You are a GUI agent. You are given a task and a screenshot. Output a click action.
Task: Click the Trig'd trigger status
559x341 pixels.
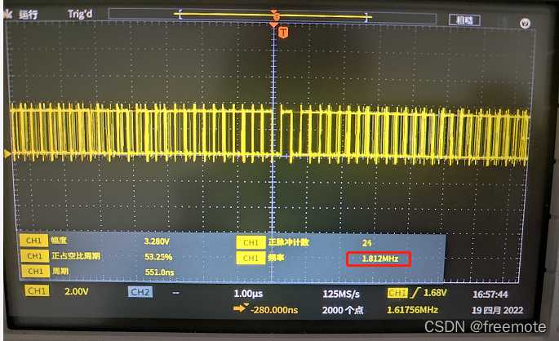point(80,14)
